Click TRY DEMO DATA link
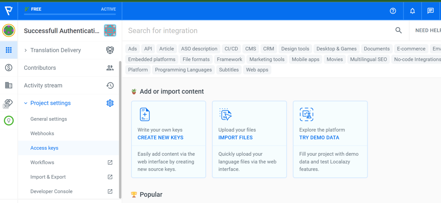 click(319, 138)
